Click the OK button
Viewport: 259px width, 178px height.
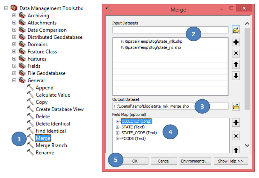coord(135,161)
